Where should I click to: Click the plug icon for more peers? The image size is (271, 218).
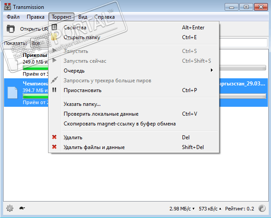54,80
